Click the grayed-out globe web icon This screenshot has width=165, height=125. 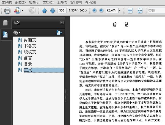click(32, 10)
